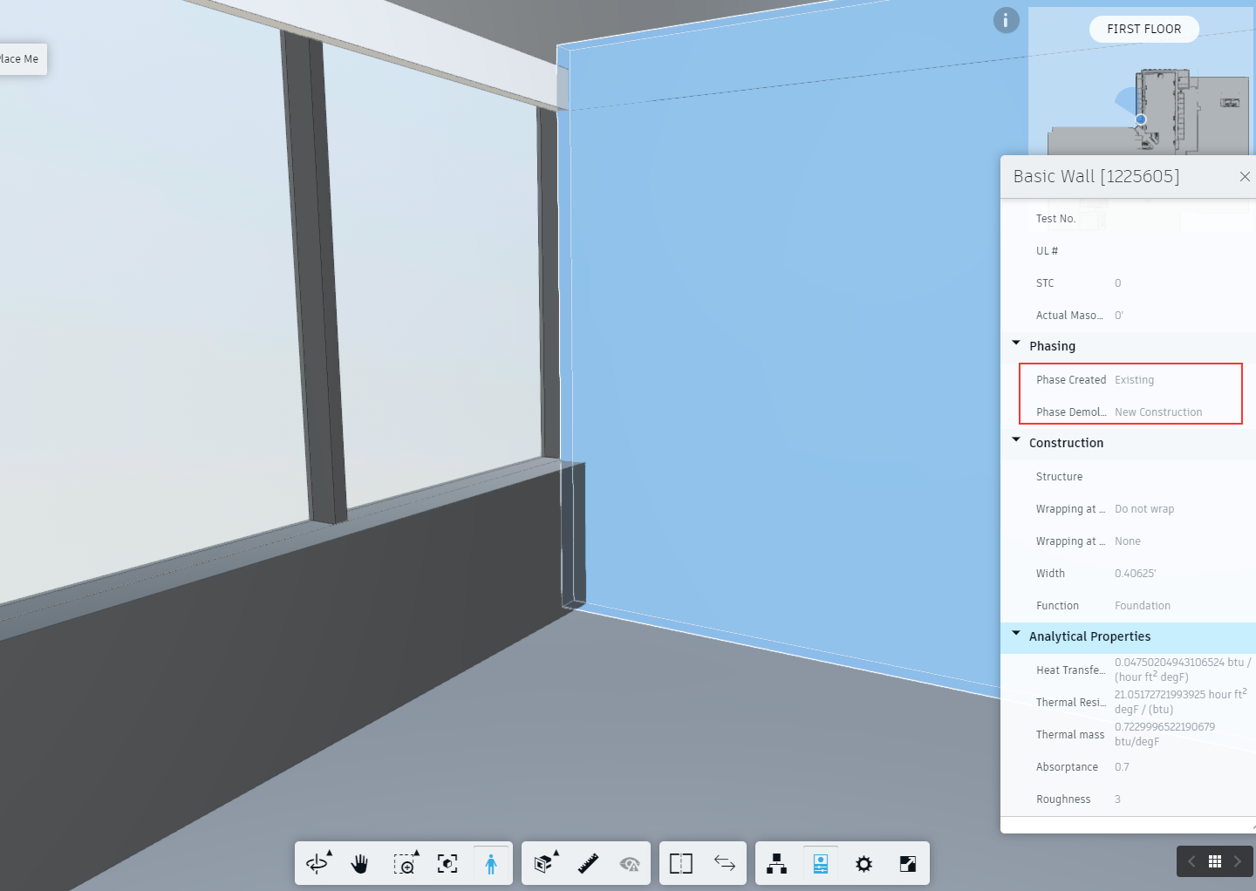Select the Orbit tool
Viewport: 1256px width, 891px height.
(317, 863)
